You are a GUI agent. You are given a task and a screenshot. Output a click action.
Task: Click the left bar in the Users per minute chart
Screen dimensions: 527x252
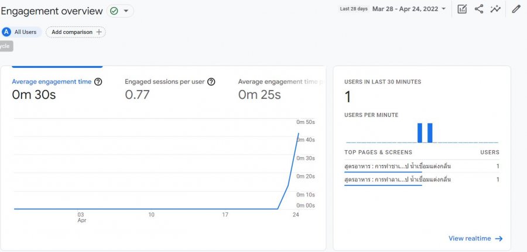(x=420, y=133)
